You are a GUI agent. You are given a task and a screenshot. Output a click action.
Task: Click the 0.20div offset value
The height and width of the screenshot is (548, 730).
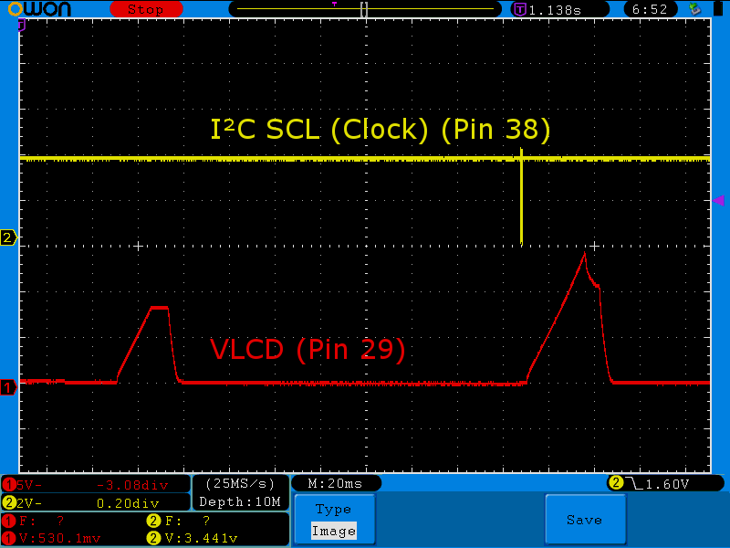pyautogui.click(x=128, y=503)
